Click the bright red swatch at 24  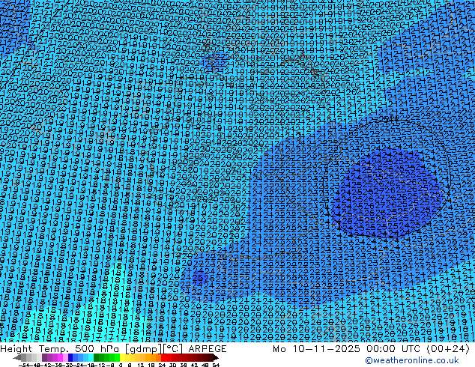pyautogui.click(x=163, y=357)
